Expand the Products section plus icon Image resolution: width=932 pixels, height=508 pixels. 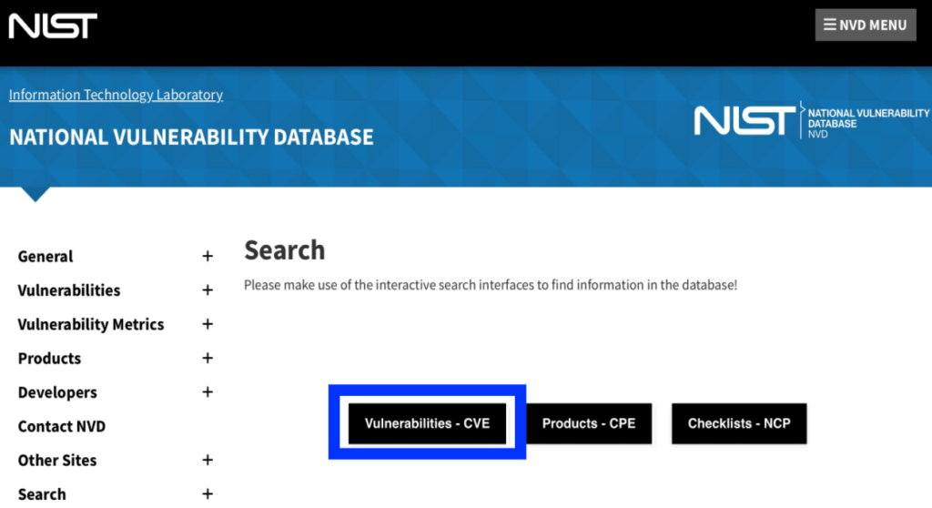[208, 358]
